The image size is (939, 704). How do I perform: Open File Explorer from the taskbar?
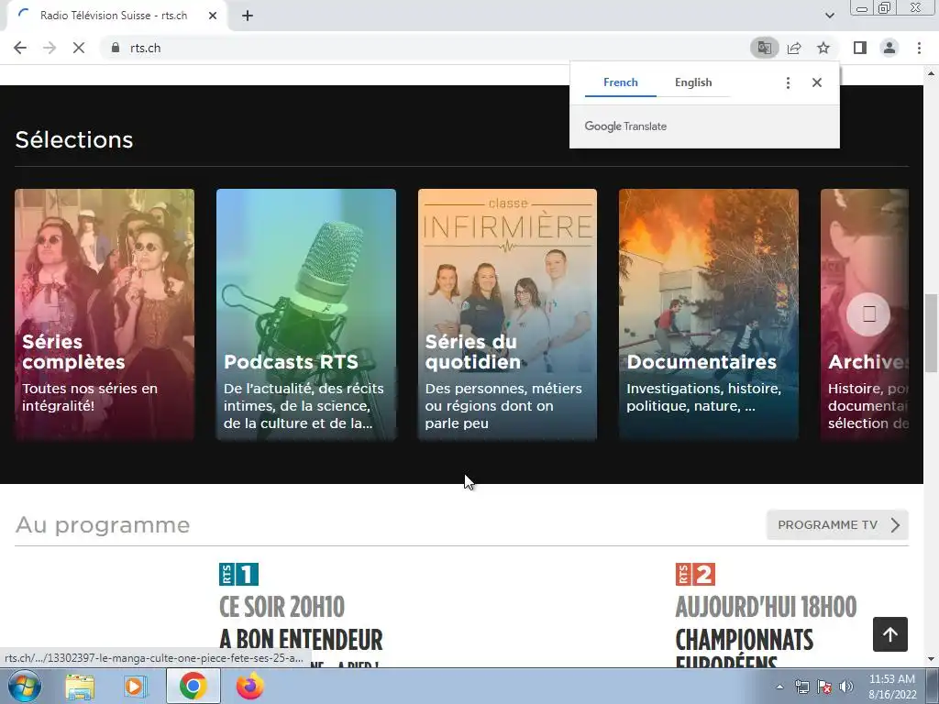80,686
